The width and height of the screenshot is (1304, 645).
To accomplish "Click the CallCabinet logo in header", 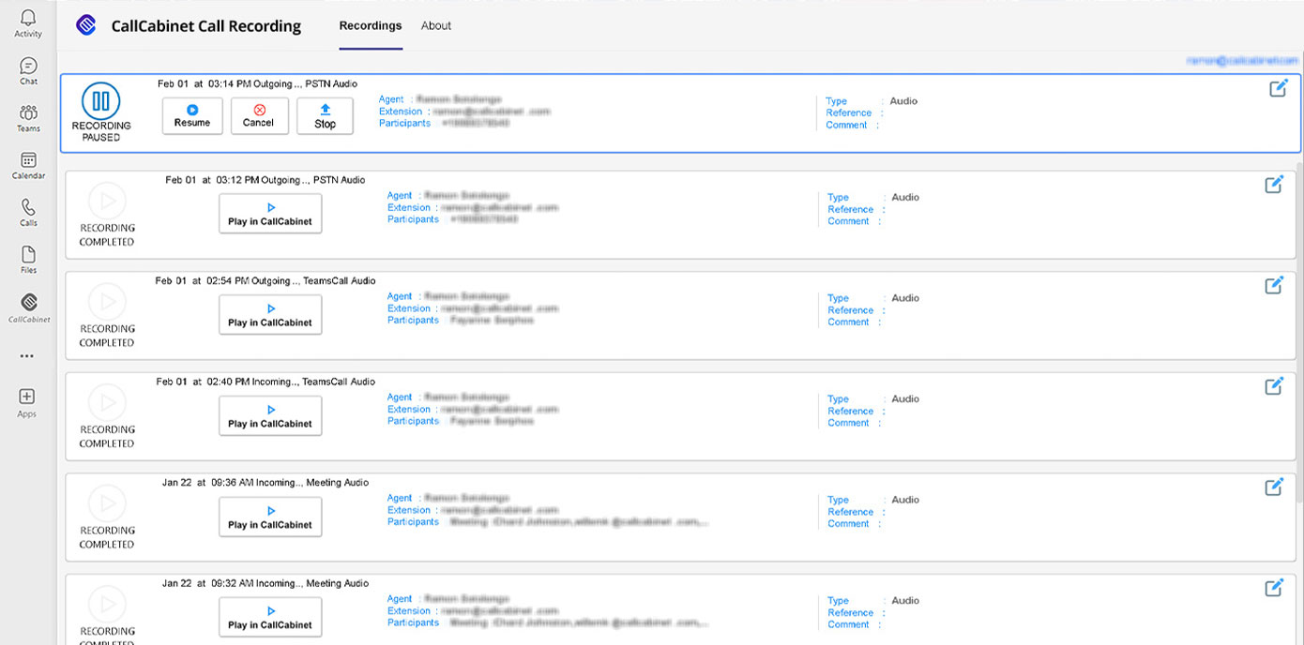I will coord(86,25).
